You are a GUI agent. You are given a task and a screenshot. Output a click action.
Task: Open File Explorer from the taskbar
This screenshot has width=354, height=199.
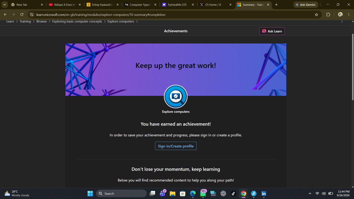[x=173, y=193]
